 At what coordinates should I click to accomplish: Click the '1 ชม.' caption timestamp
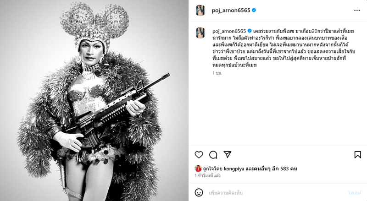[217, 73]
